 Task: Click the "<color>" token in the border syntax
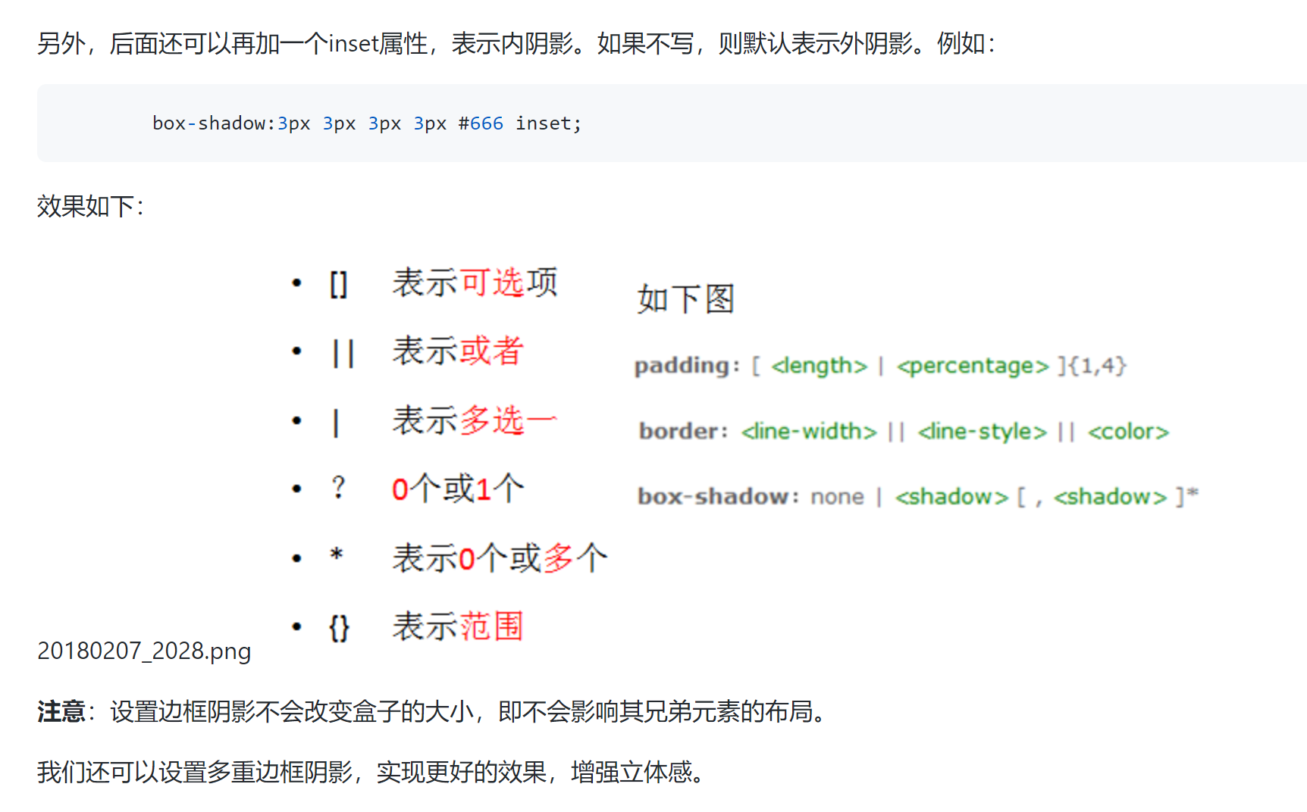coord(1128,430)
